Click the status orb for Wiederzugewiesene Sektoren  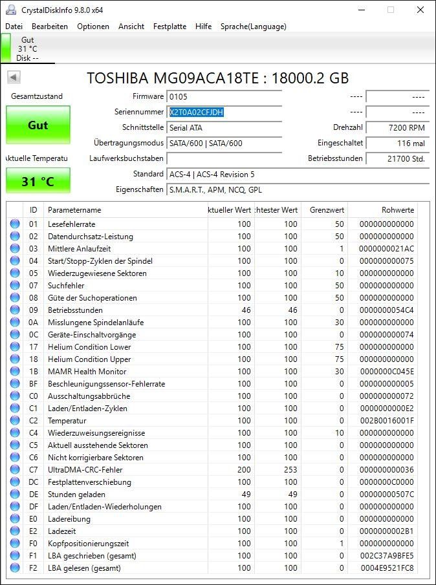[x=15, y=273]
